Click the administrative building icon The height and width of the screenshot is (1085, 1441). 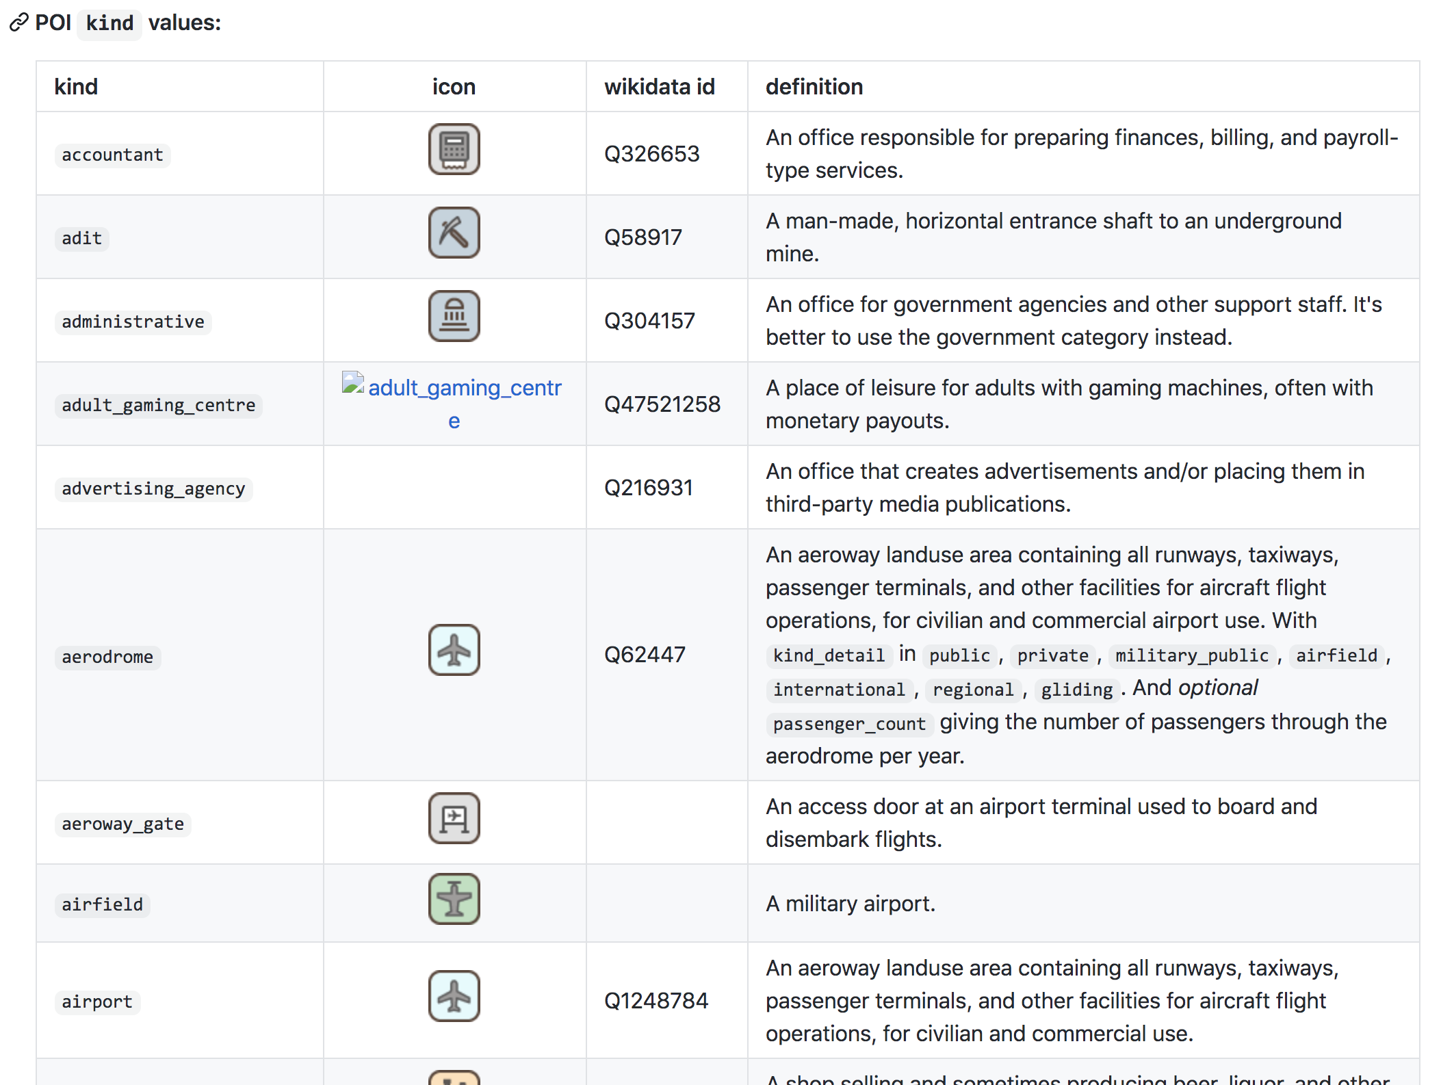coord(454,316)
